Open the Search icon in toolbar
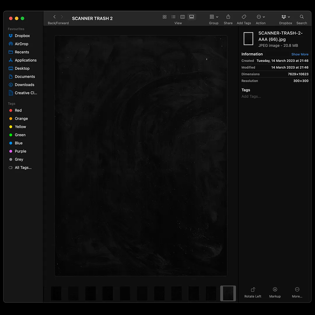Image resolution: width=315 pixels, height=315 pixels. (302, 17)
